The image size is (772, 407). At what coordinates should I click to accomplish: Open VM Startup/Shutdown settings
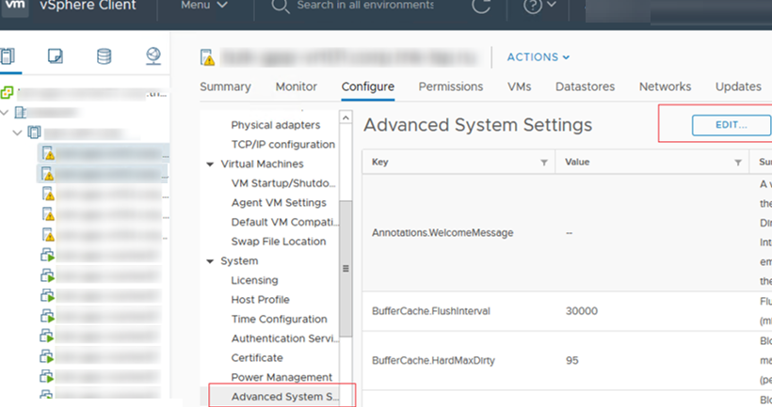coord(283,183)
